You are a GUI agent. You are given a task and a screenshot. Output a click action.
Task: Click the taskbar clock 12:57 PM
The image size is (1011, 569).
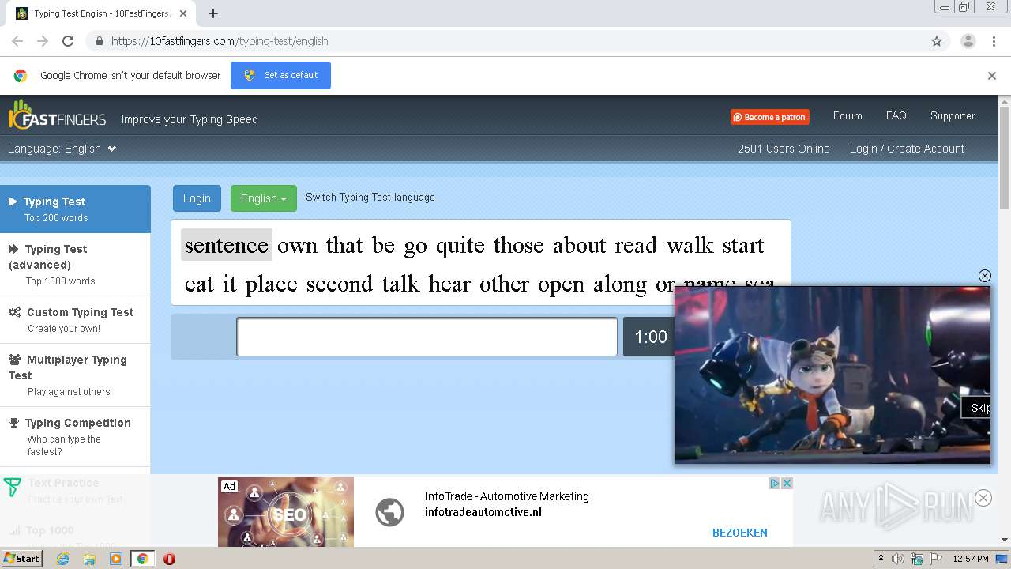point(971,559)
